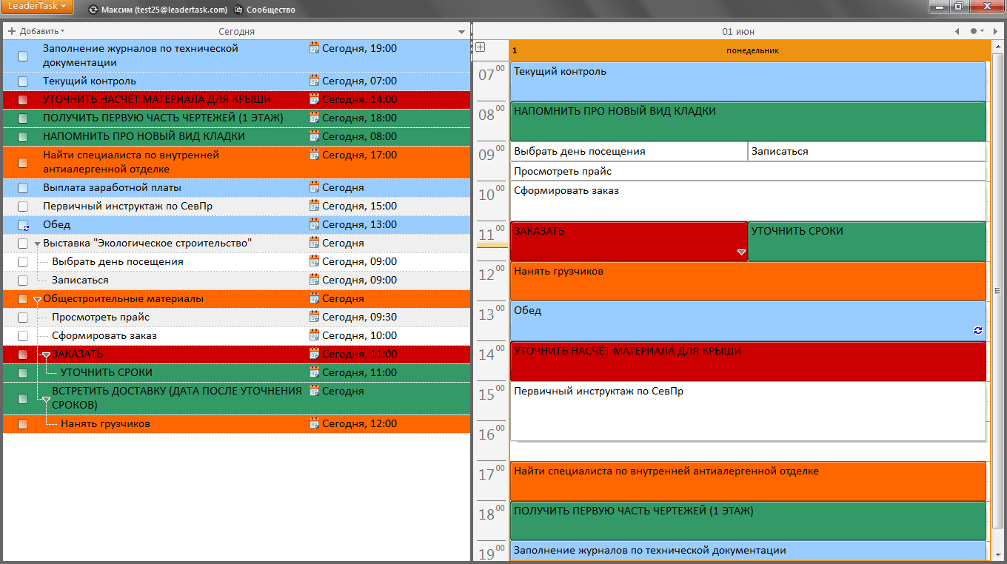Click calendar icon for ПОЛУЧИТЬ ПЕРВУЮ ЧАСТЬ row

(314, 118)
